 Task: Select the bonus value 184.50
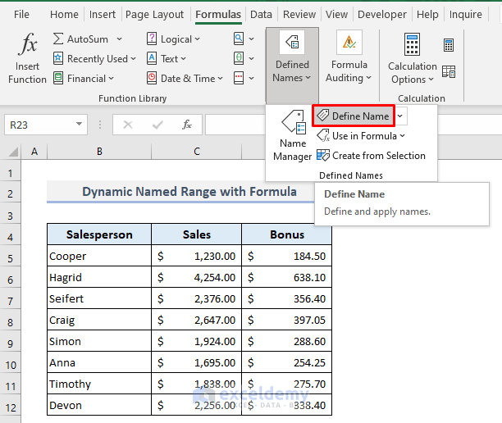[x=287, y=256]
